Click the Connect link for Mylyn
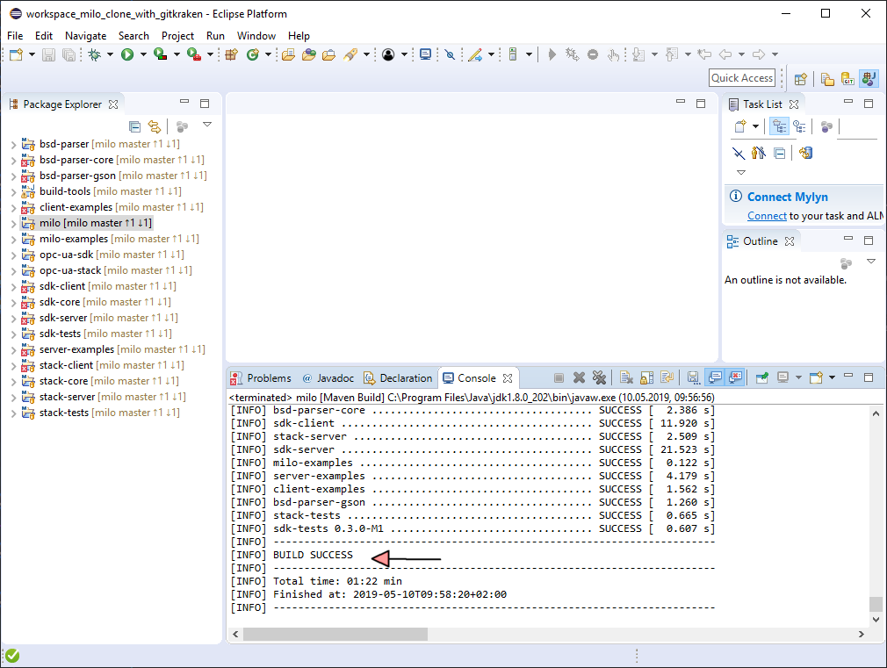Image resolution: width=887 pixels, height=668 pixels. click(767, 216)
